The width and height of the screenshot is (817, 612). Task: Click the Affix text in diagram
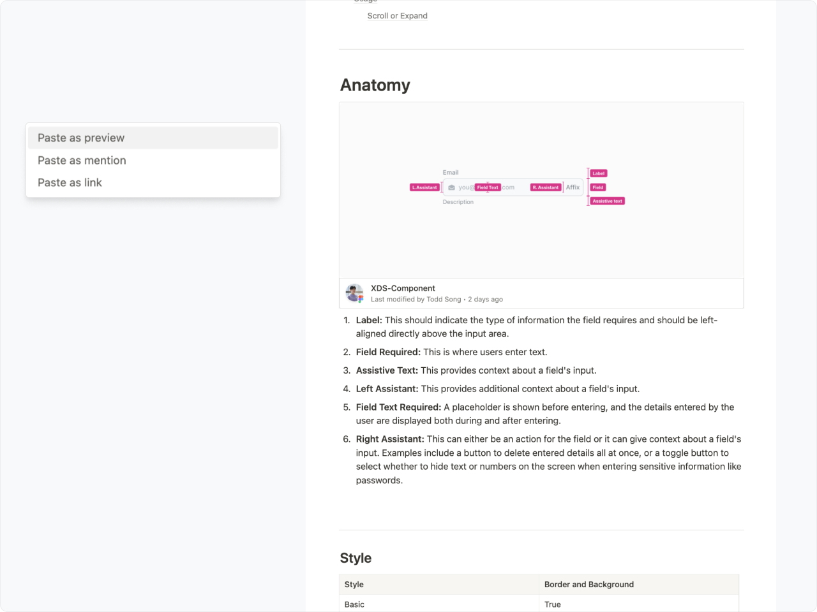pos(573,187)
